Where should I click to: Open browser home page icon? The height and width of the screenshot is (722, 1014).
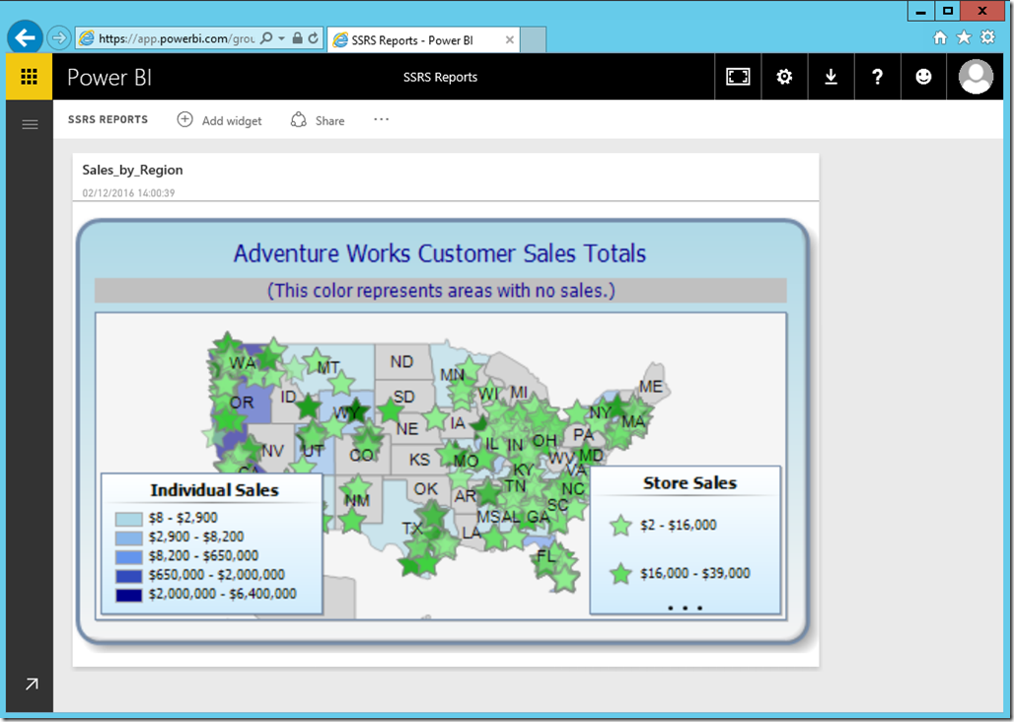(940, 37)
